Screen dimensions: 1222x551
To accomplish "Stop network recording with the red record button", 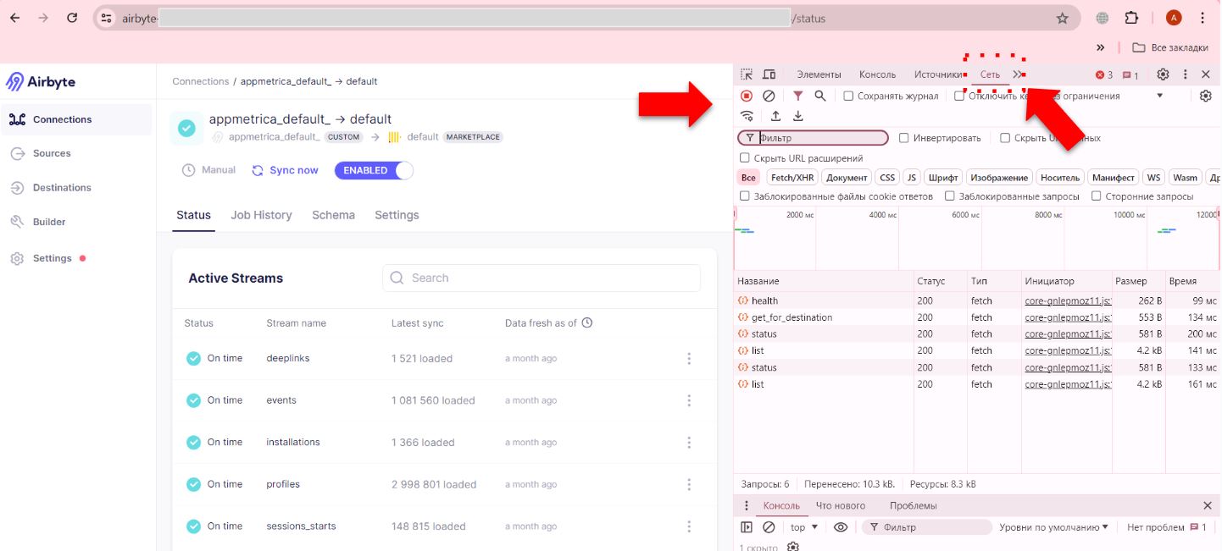I will click(x=747, y=96).
